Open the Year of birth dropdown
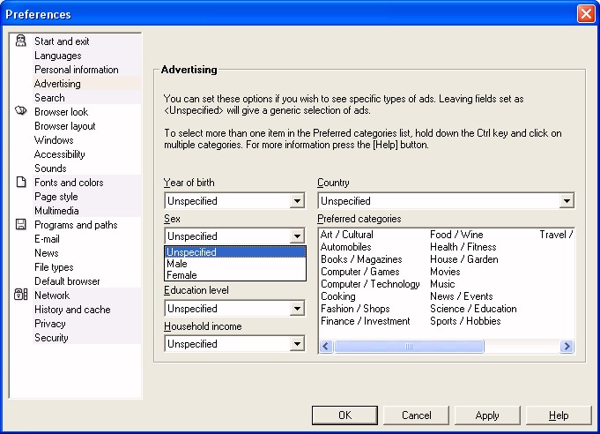Viewport: 600px width, 434px height. pyautogui.click(x=297, y=201)
